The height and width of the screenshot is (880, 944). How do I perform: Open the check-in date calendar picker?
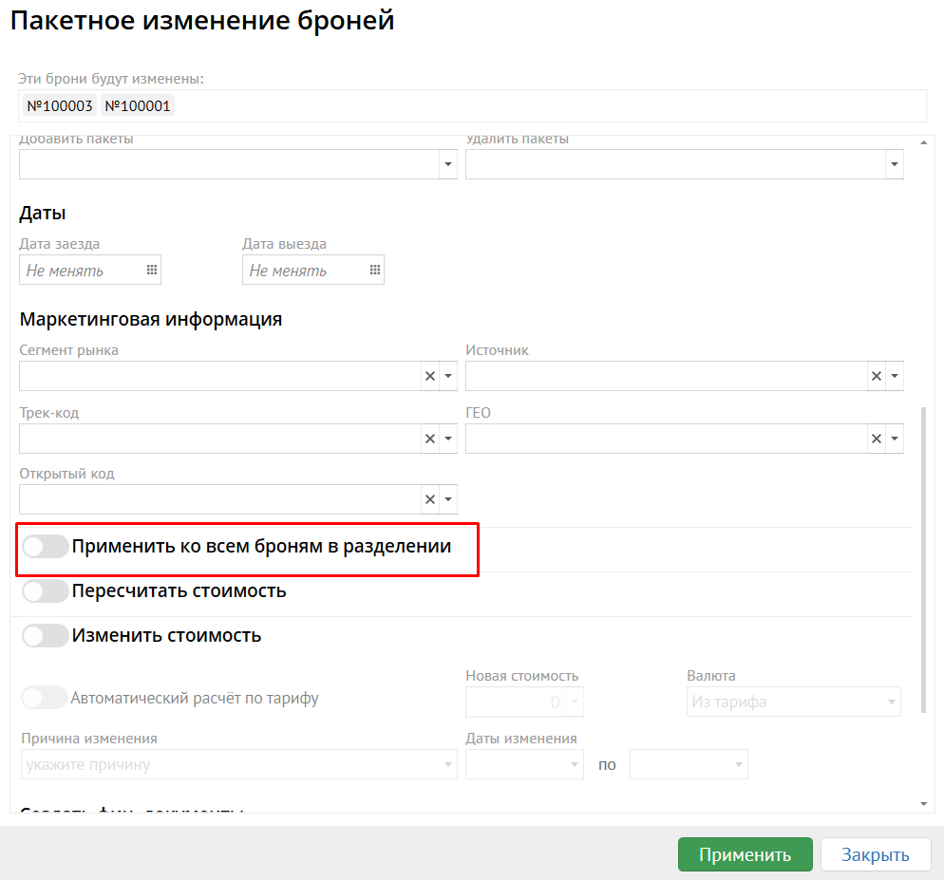[151, 271]
